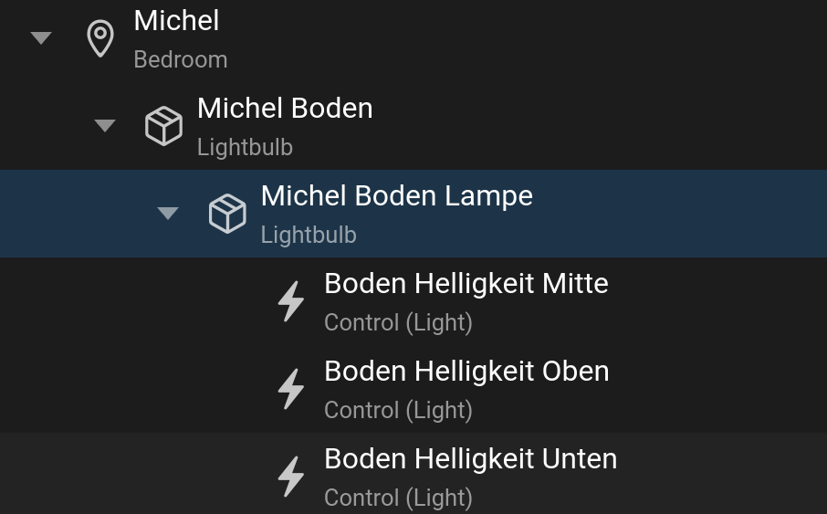
Task: Click the Lightbulb subtitle under Michel Boden
Action: (x=245, y=147)
